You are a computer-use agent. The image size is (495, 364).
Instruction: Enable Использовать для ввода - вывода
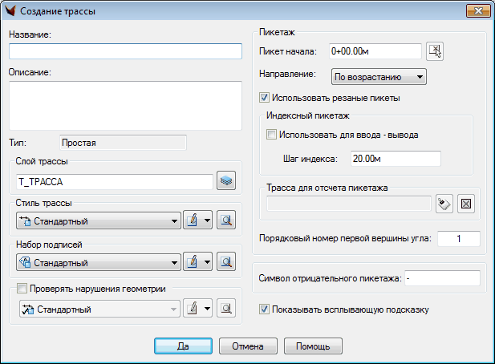[x=271, y=135]
